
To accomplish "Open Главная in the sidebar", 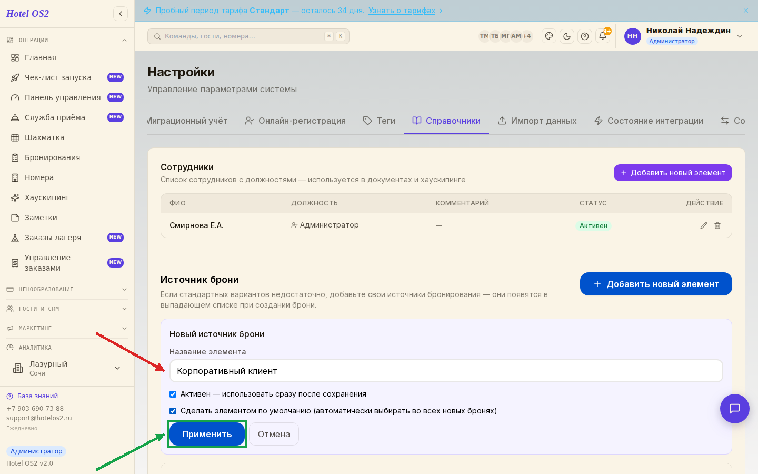I will [67, 57].
